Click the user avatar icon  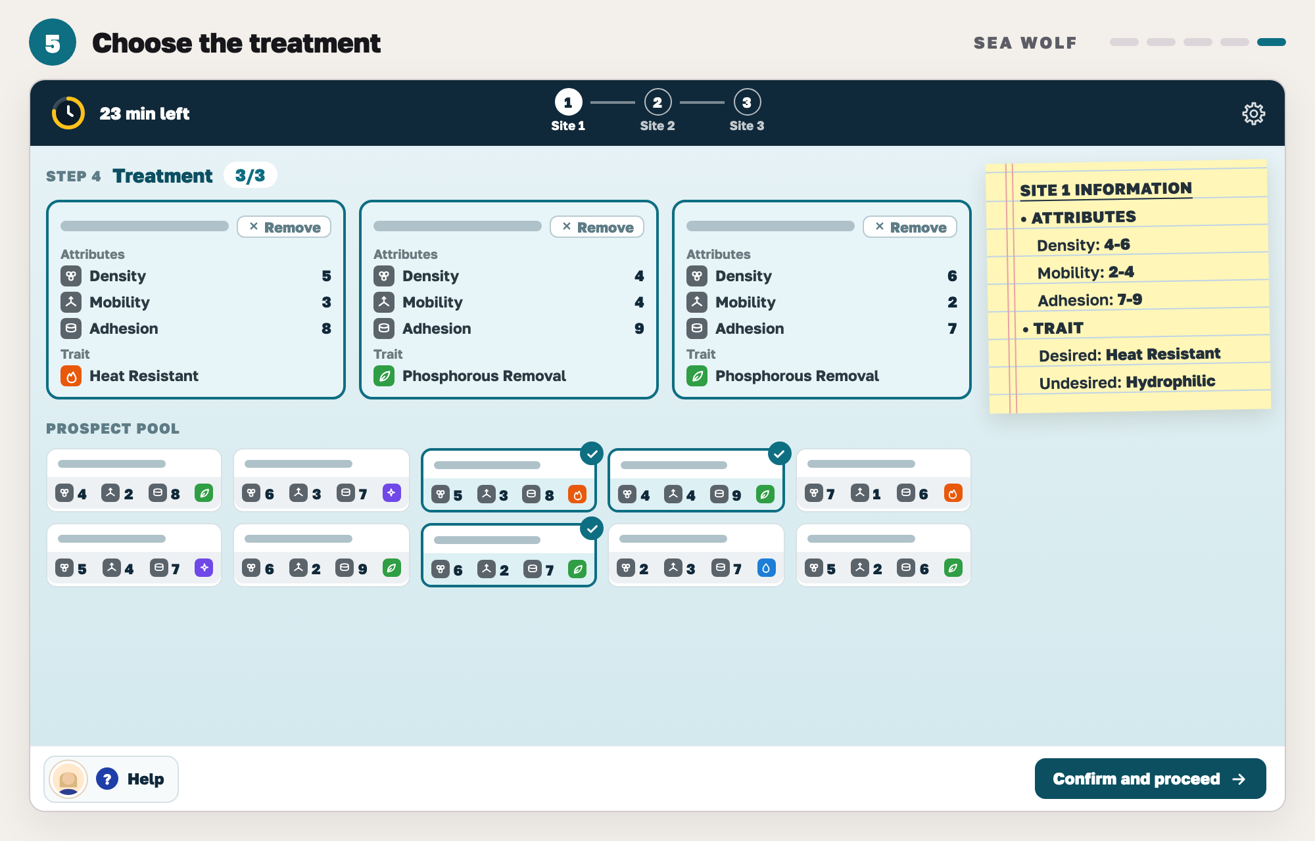68,779
